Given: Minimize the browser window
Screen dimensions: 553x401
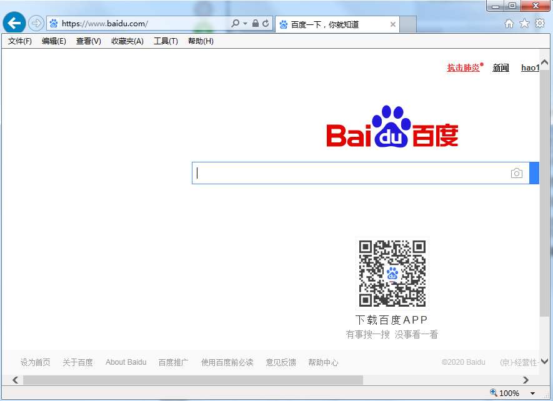Looking at the screenshot, I should click(x=496, y=6).
